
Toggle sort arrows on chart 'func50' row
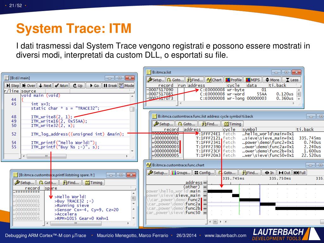[x=205, y=213]
